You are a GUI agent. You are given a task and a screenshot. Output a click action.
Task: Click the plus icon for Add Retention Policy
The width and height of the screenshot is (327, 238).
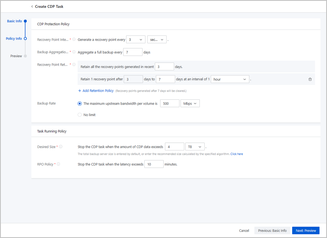click(x=80, y=91)
